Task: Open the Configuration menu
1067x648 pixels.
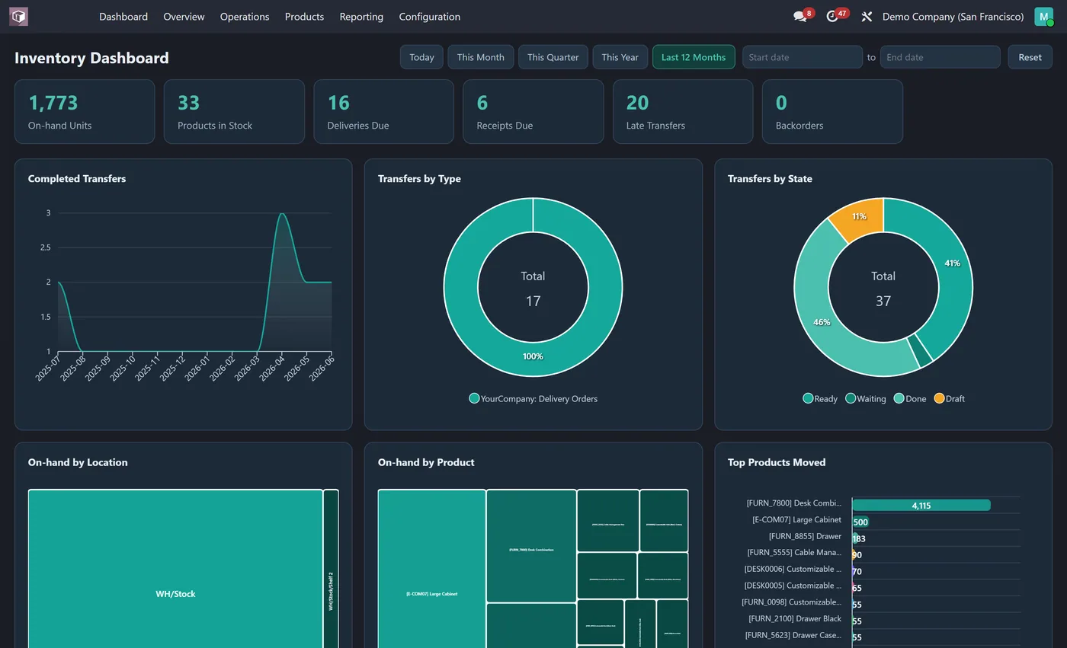Action: pos(429,16)
